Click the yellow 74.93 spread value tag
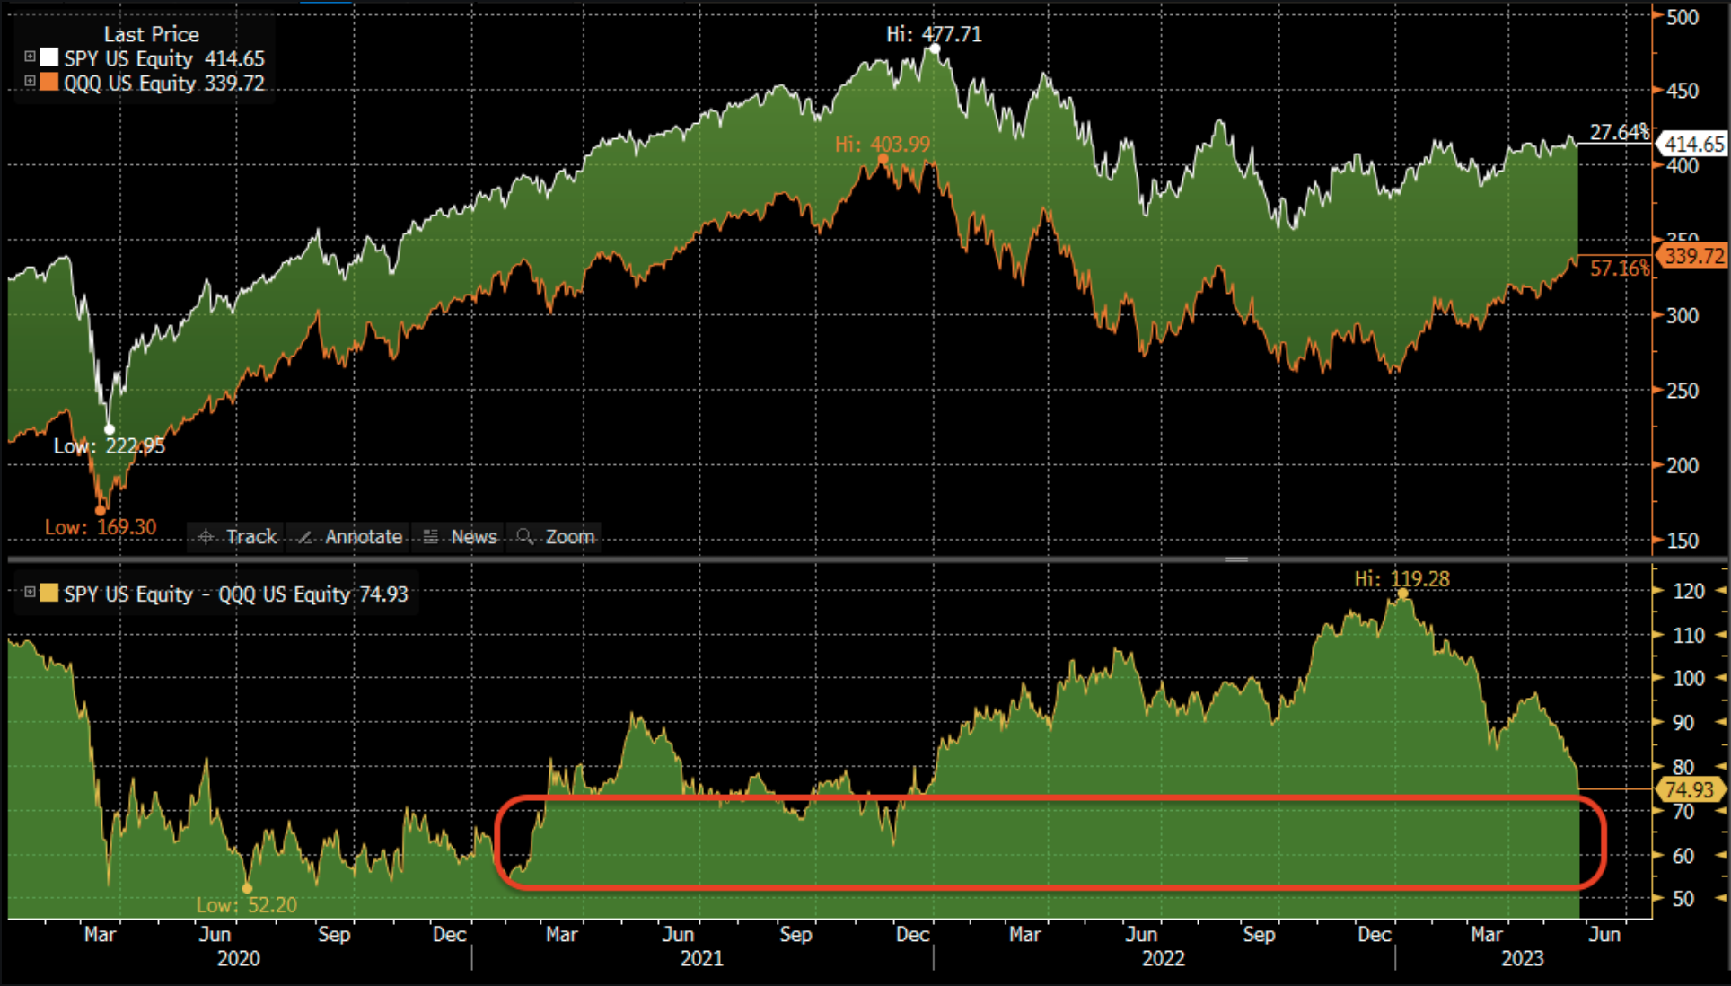1731x986 pixels. (x=1689, y=790)
